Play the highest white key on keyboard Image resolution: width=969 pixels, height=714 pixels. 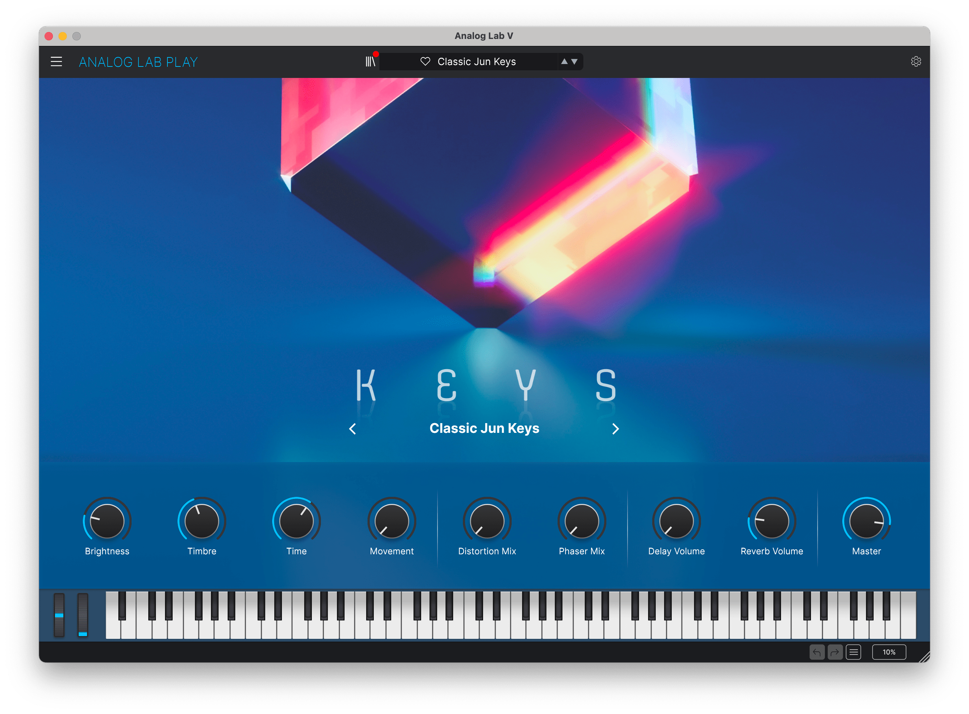click(908, 615)
